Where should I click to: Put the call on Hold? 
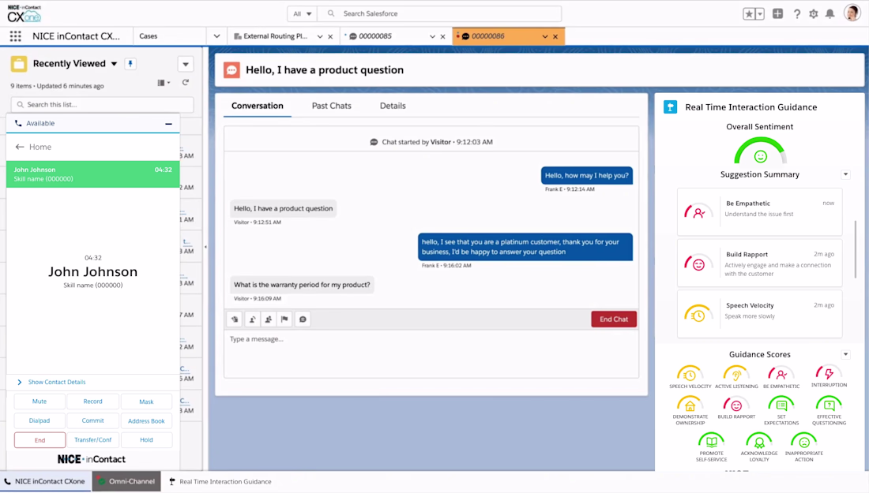146,440
